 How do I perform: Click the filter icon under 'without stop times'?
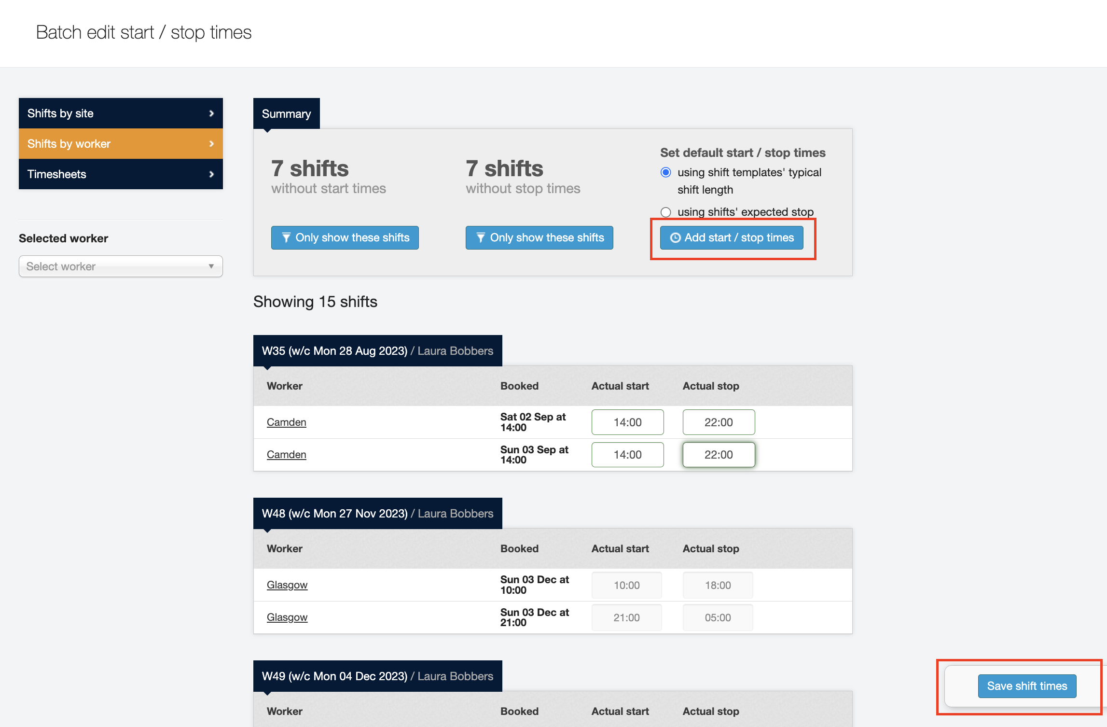481,238
